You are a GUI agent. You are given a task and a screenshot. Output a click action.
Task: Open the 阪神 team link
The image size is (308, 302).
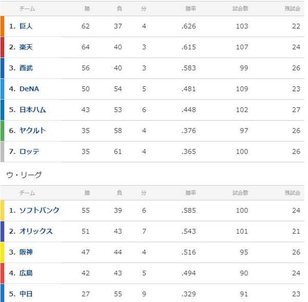(26, 252)
